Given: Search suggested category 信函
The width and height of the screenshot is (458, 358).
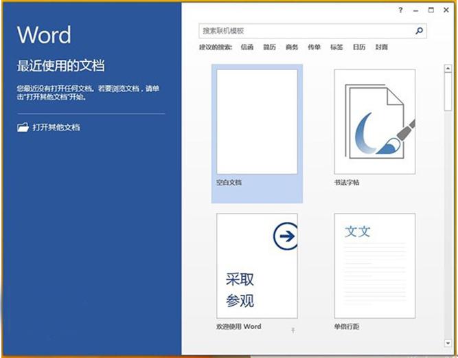Looking at the screenshot, I should 247,47.
